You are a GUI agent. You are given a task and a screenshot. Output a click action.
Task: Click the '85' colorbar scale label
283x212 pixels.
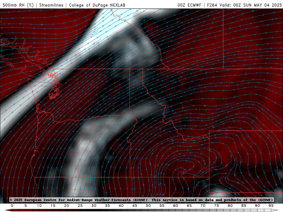(x=244, y=206)
